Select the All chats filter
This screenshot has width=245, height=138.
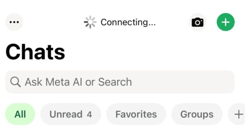coord(20,114)
